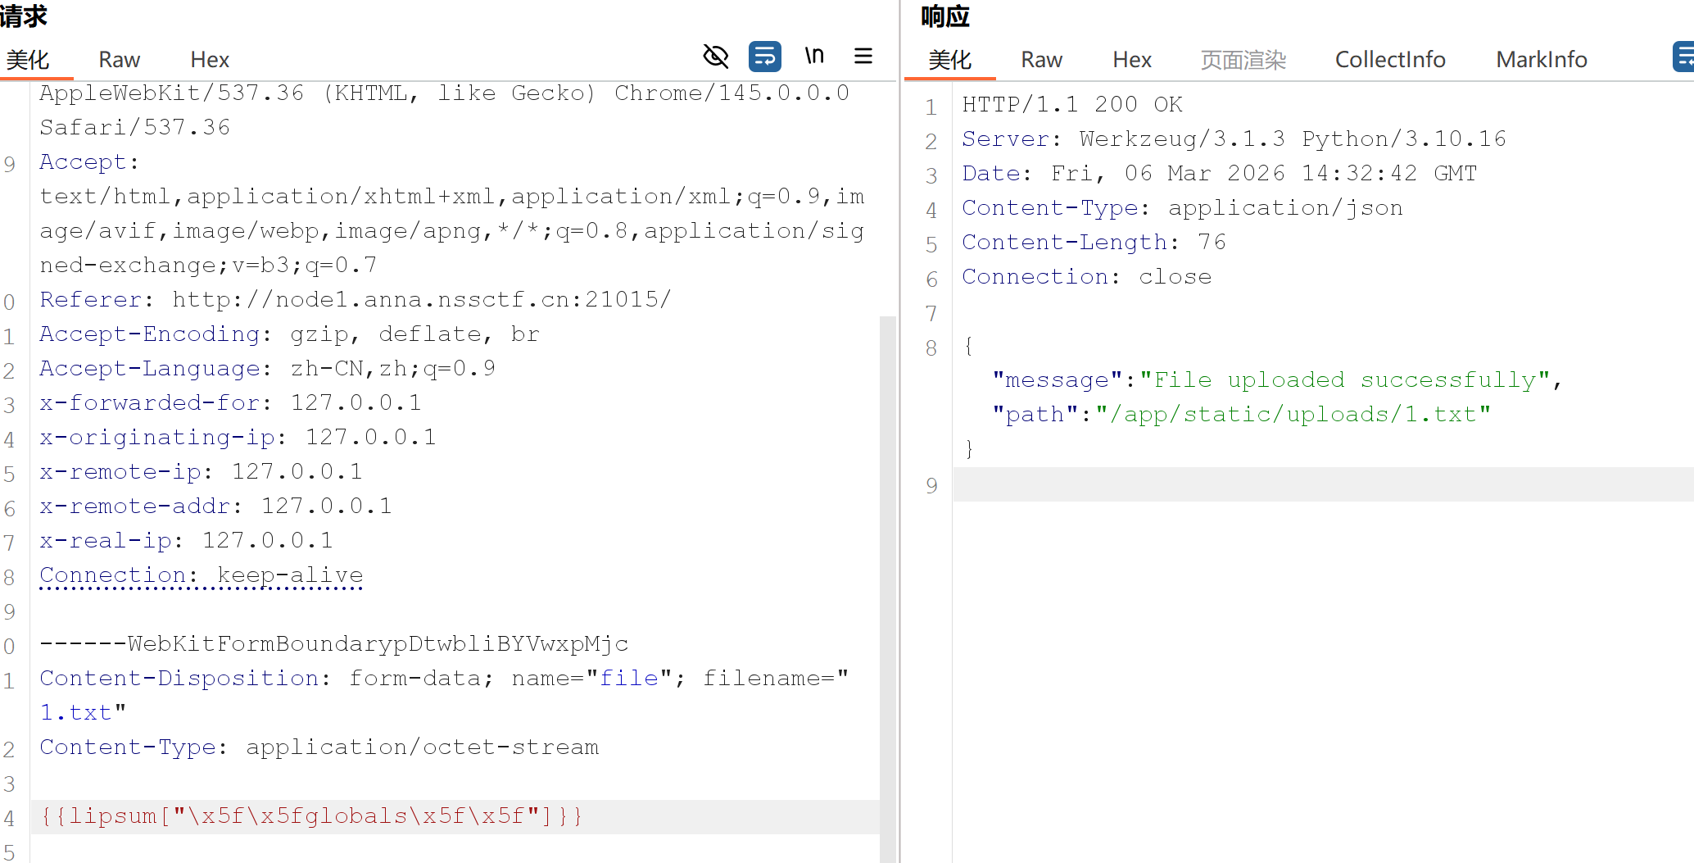Click the response panel word wrap icon

(x=1683, y=57)
